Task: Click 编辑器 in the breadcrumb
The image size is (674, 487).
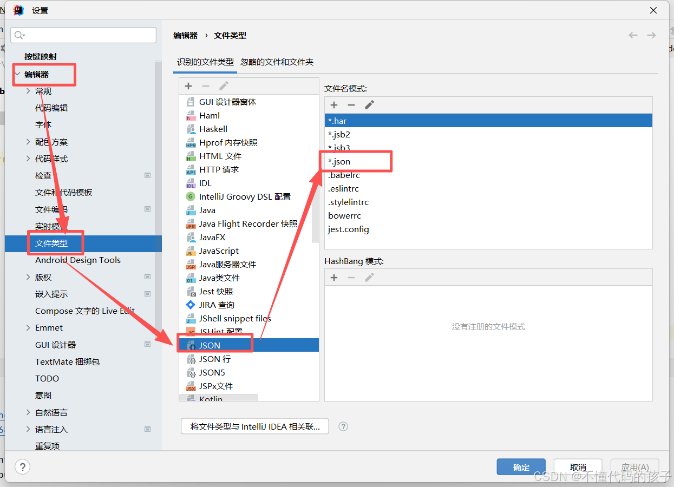Action: coord(185,35)
